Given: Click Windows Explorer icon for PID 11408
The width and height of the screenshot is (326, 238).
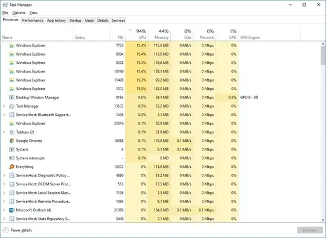Looking at the screenshot, I should (x=11, y=80).
